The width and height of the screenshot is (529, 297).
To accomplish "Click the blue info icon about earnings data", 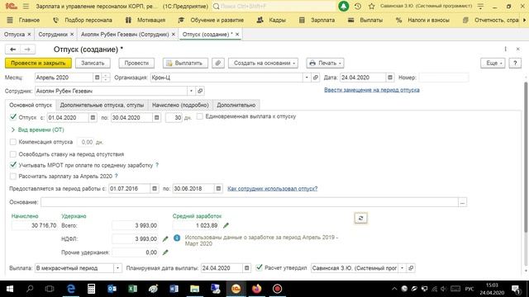I will coord(177,238).
